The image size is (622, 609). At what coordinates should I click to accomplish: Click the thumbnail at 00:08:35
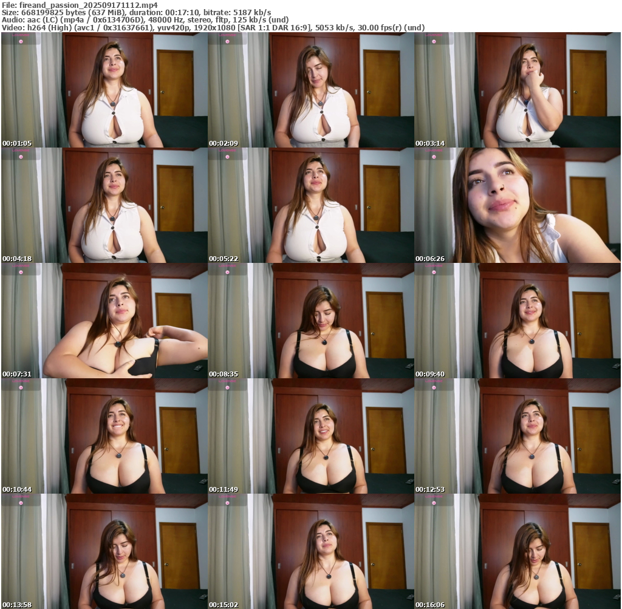(310, 321)
